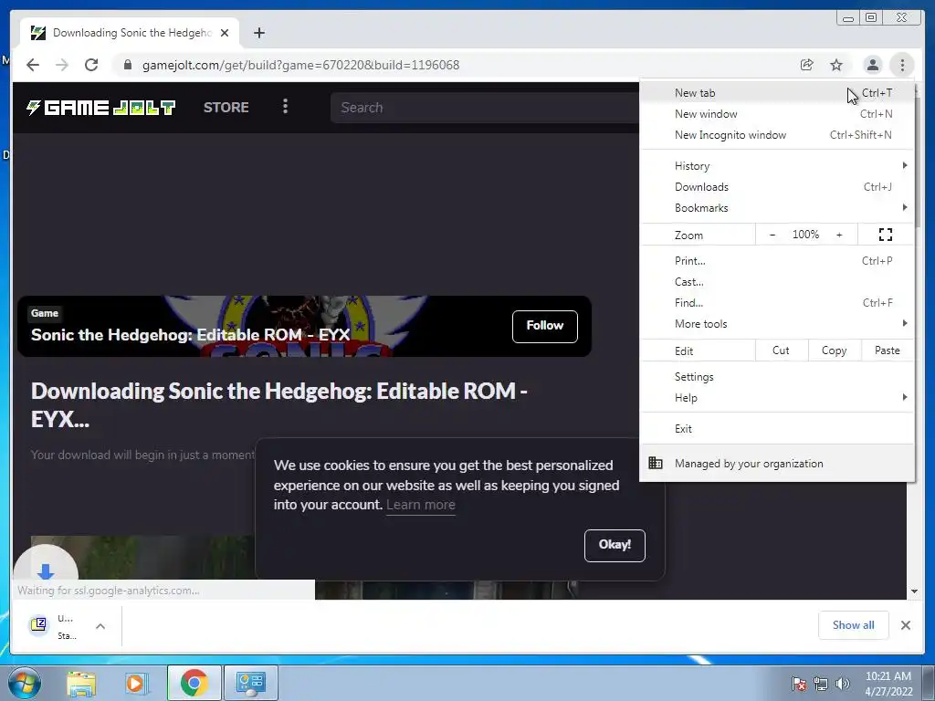Click Managed by your organization
Viewport: 935px width, 701px height.
tap(777, 463)
